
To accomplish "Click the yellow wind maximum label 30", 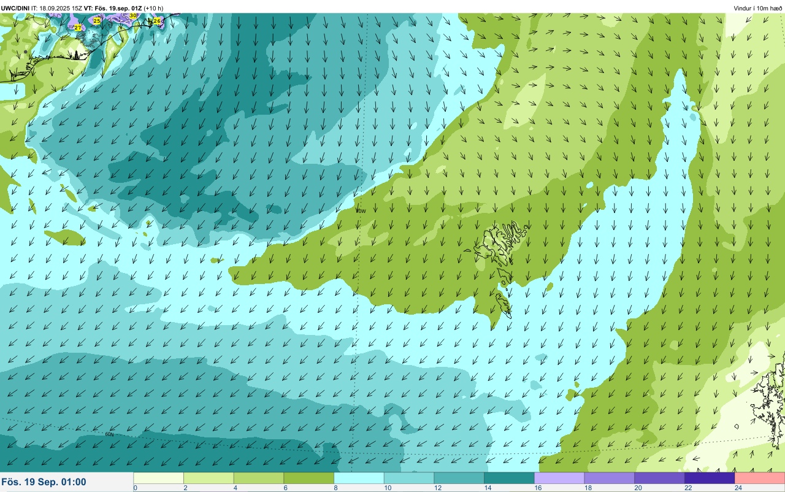I will [x=133, y=15].
